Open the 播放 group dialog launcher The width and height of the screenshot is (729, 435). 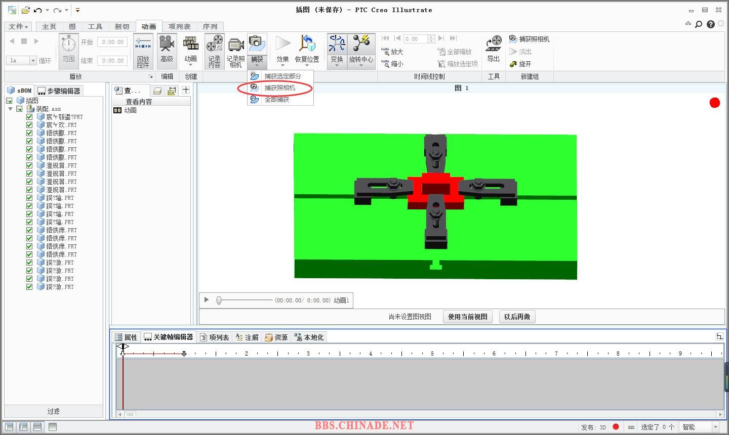[x=151, y=76]
